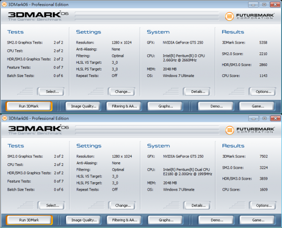This screenshot has height=228, width=282.
Task: Click the HDR/SM3.0 Score value 2860
Action: click(263, 65)
